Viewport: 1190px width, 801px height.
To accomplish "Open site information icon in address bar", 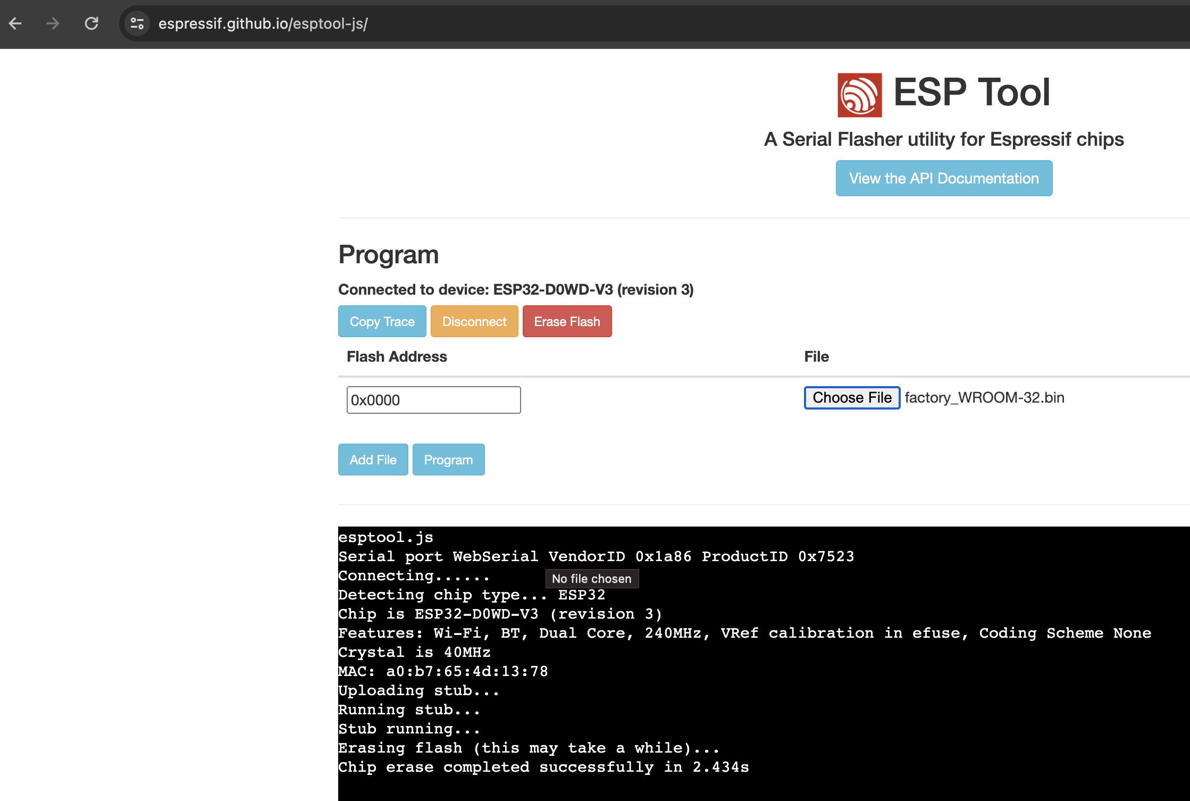I will pos(137,23).
